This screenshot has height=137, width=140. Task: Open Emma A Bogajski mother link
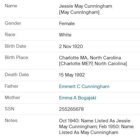[x=78, y=98]
